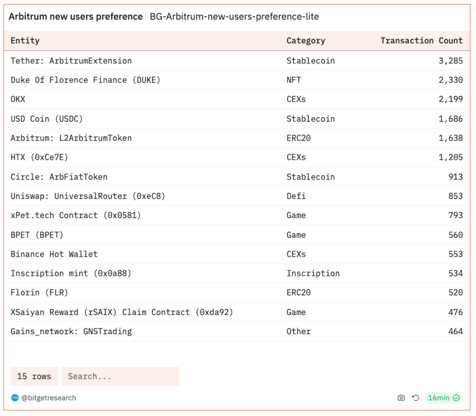
Task: Click Uniswap: UniversalRouter entity cell
Action: 88,196
